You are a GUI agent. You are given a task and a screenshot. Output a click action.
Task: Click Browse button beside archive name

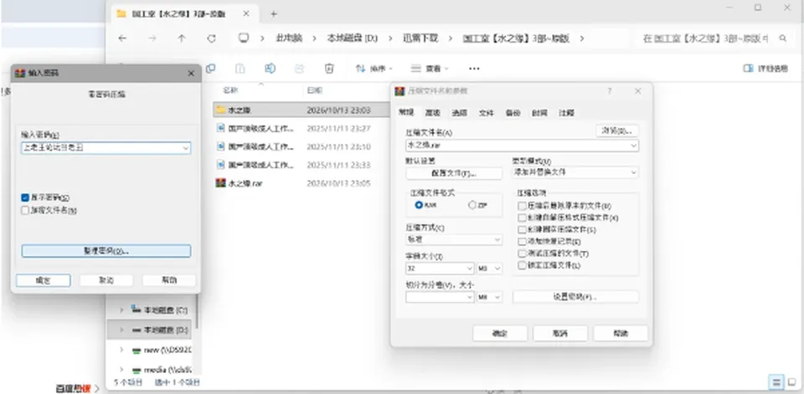coord(617,130)
